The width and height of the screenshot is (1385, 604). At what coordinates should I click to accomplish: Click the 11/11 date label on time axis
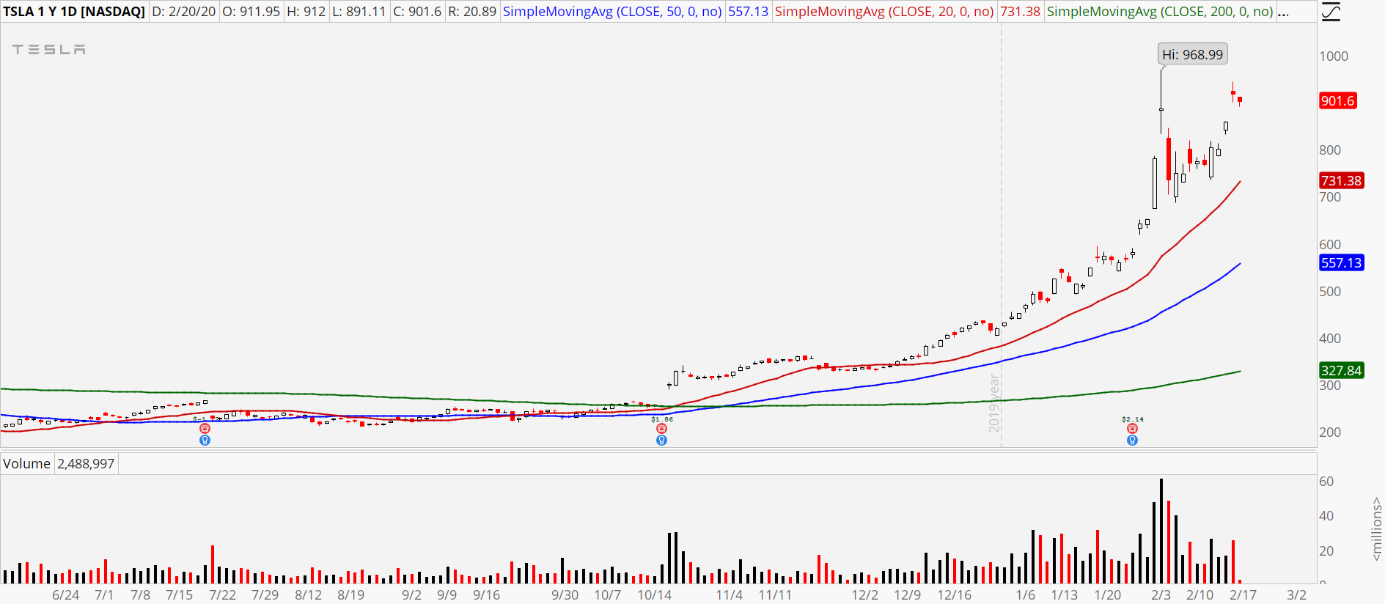776,595
